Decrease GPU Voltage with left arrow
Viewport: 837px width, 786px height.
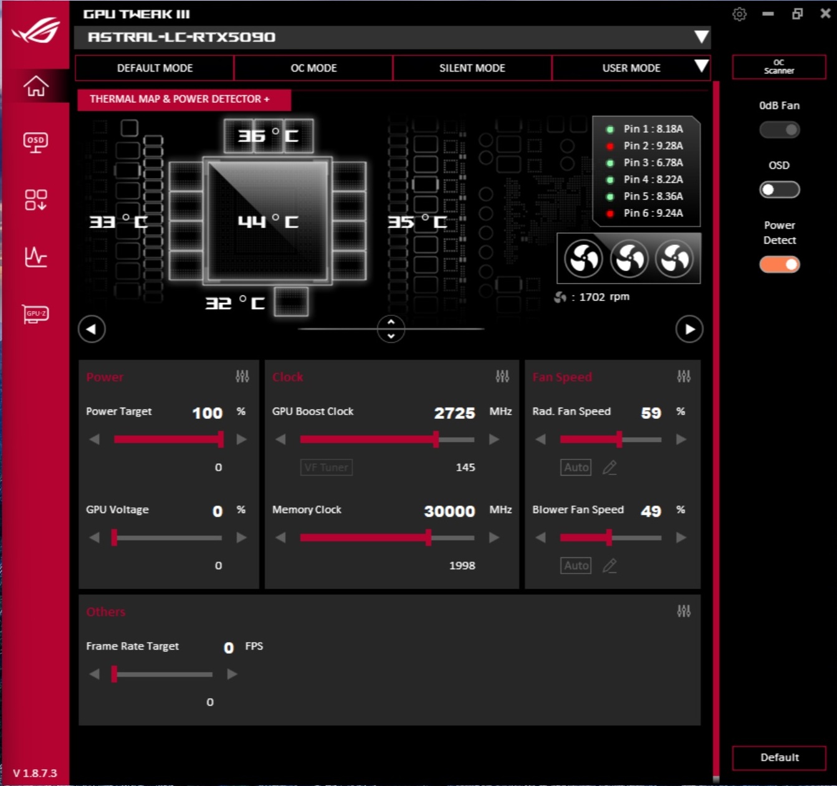(x=94, y=537)
